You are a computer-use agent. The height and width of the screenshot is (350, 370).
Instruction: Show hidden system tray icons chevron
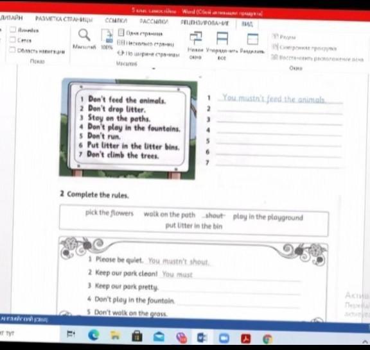coord(365,342)
